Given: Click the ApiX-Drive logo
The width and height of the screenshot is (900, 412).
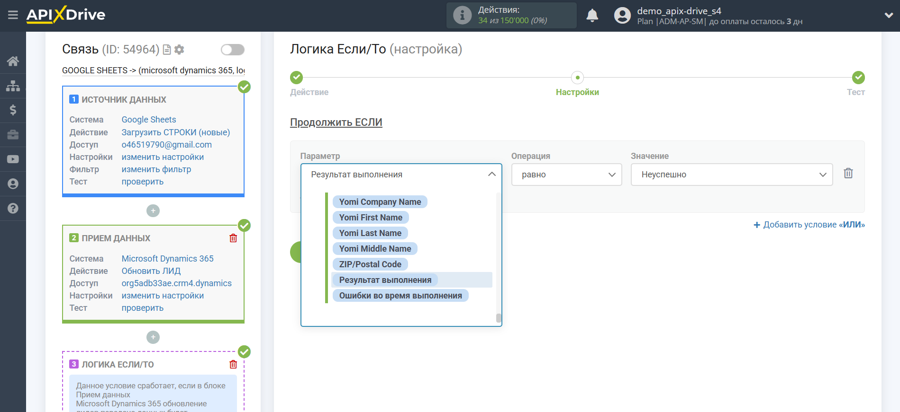Looking at the screenshot, I should pos(66,15).
